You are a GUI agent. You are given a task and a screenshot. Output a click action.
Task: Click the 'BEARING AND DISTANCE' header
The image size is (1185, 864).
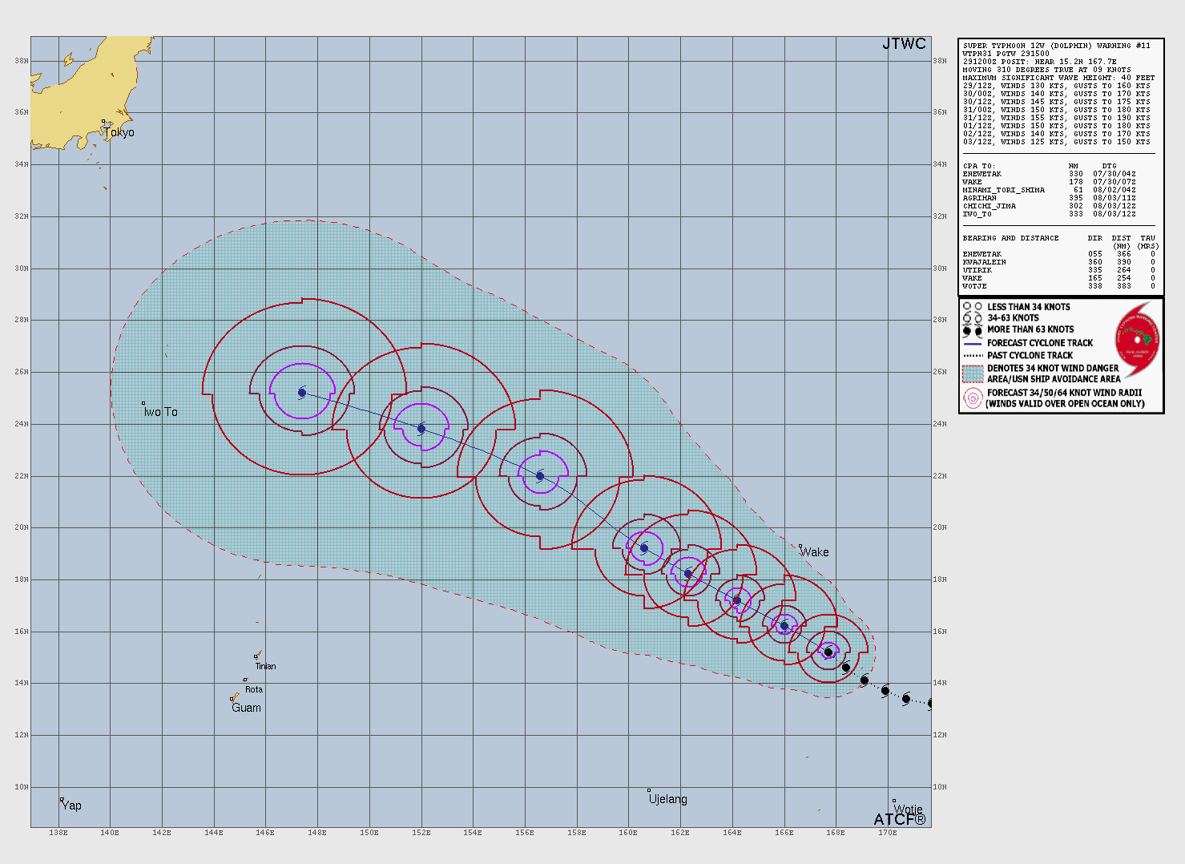tap(1010, 238)
